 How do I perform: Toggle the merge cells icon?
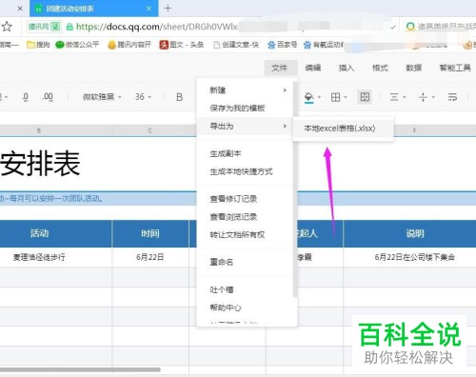365,97
